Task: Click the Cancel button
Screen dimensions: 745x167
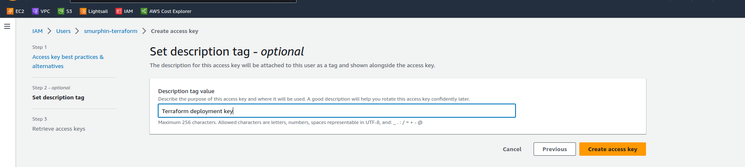Action: point(512,149)
